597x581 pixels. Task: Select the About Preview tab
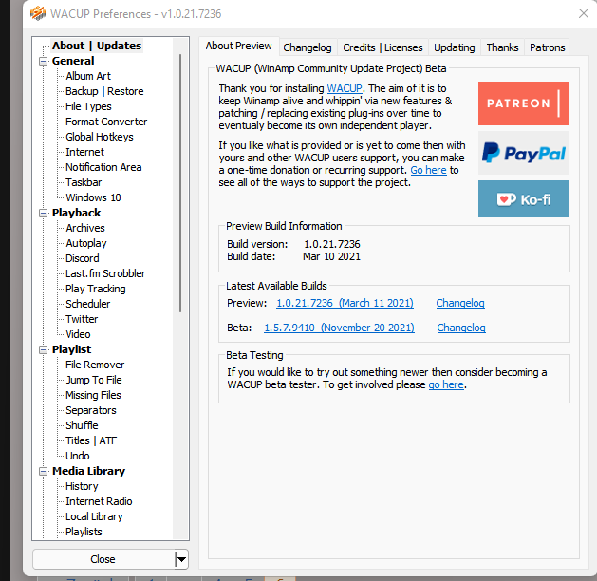pyautogui.click(x=239, y=47)
